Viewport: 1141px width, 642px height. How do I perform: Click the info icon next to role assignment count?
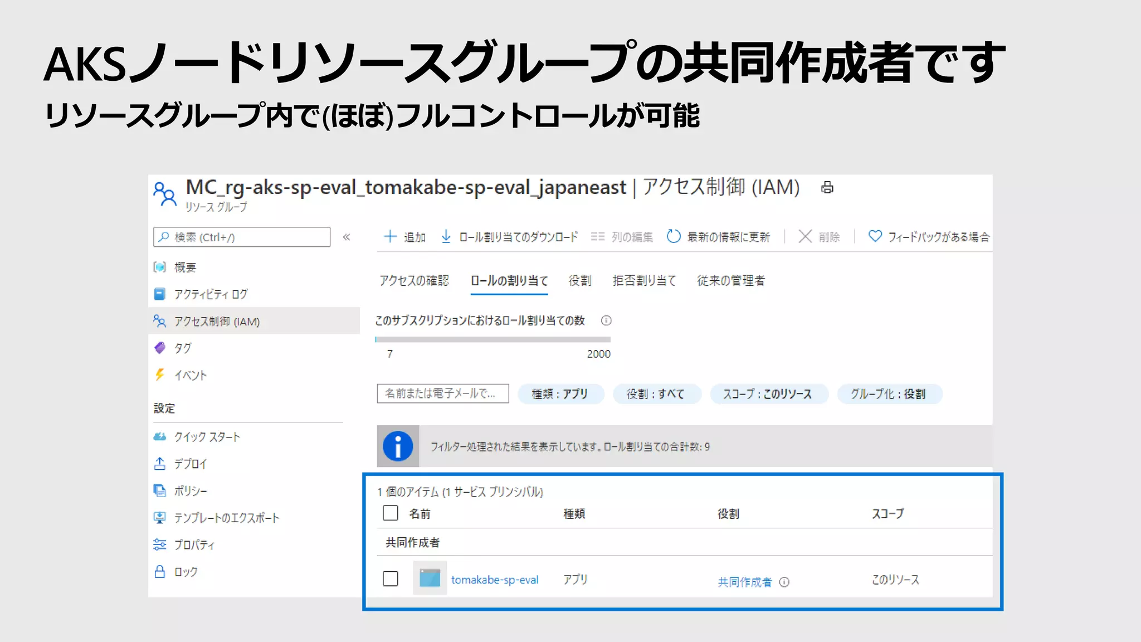(606, 320)
